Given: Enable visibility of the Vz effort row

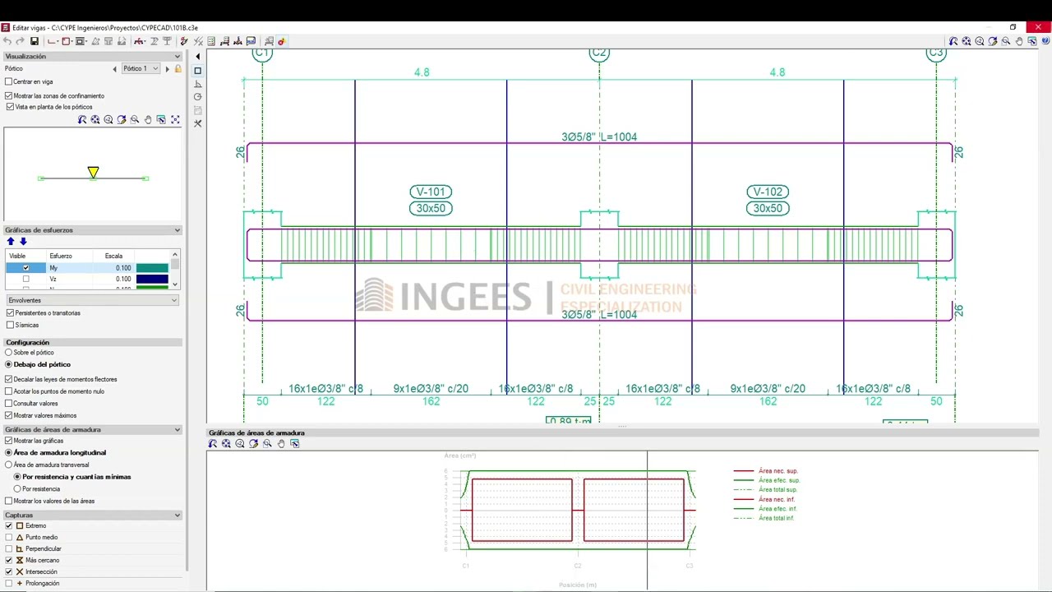Looking at the screenshot, I should pos(25,280).
